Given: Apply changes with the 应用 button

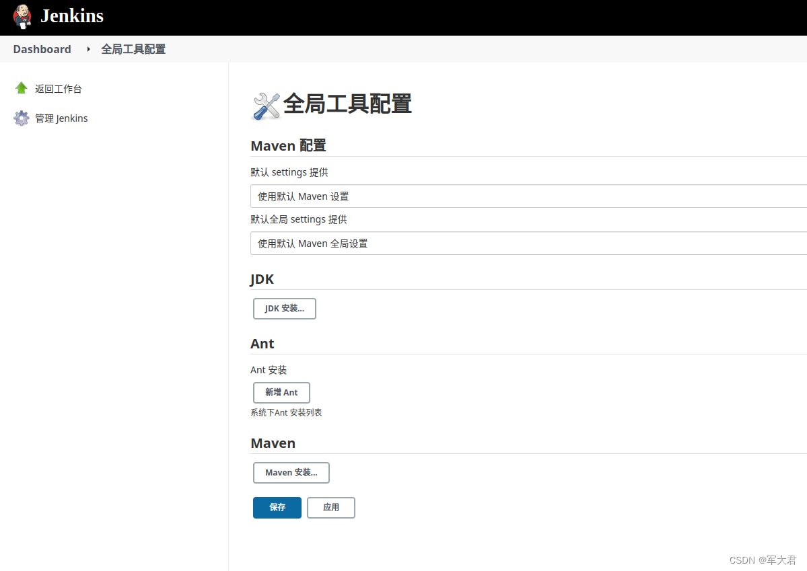Looking at the screenshot, I should point(330,507).
